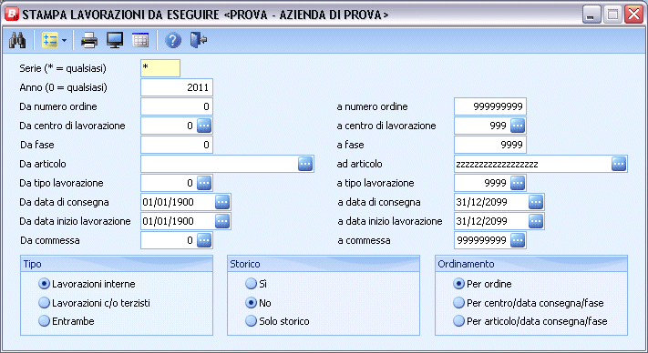Open date picker for a data inizio lavorazione
Image resolution: width=648 pixels, height=353 pixels.
point(536,221)
